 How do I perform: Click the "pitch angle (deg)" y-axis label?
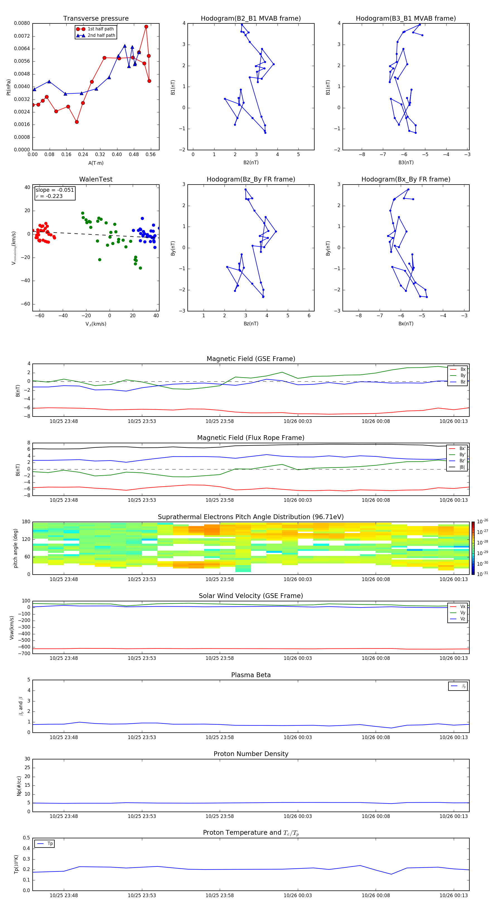click(15, 548)
